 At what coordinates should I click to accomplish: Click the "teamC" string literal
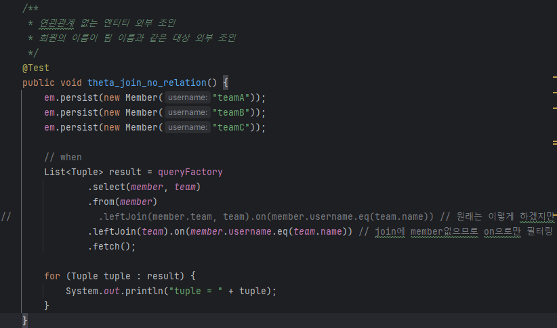[x=231, y=127]
